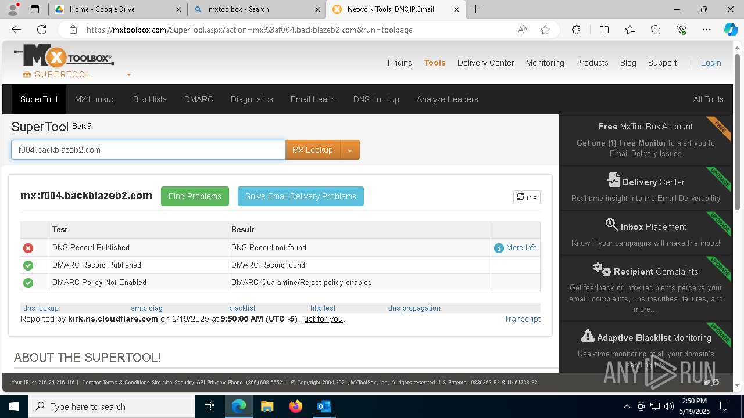Screen dimensions: 744x418
Task: Click the mx refresh button
Action: 527,197
